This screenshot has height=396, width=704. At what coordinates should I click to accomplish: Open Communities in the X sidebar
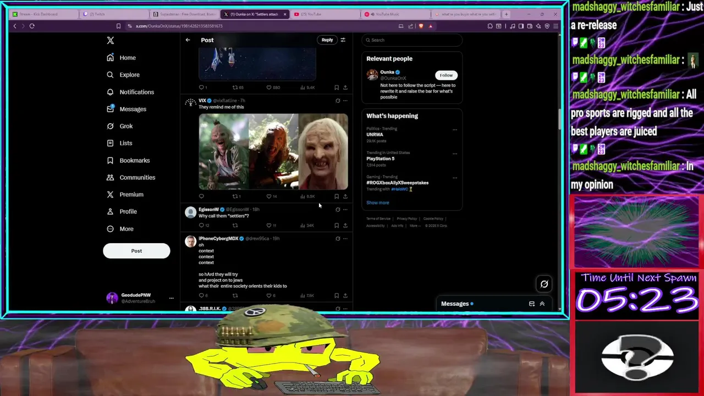(x=131, y=178)
